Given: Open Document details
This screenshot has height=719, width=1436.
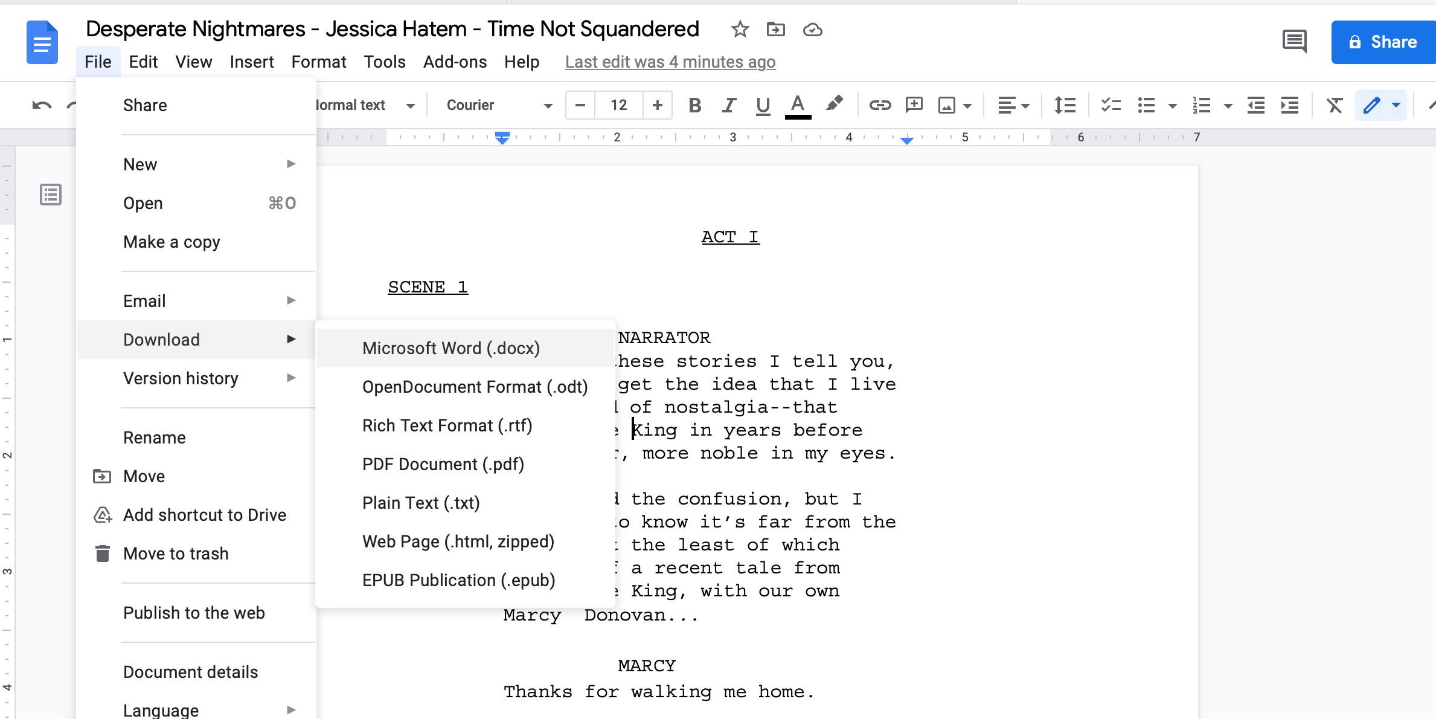Looking at the screenshot, I should pos(197,672).
